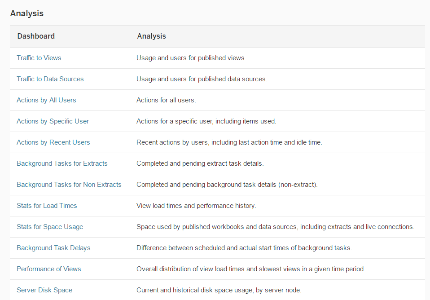Click the Server Disk Space link
Image resolution: width=430 pixels, height=300 pixels.
[x=44, y=290]
